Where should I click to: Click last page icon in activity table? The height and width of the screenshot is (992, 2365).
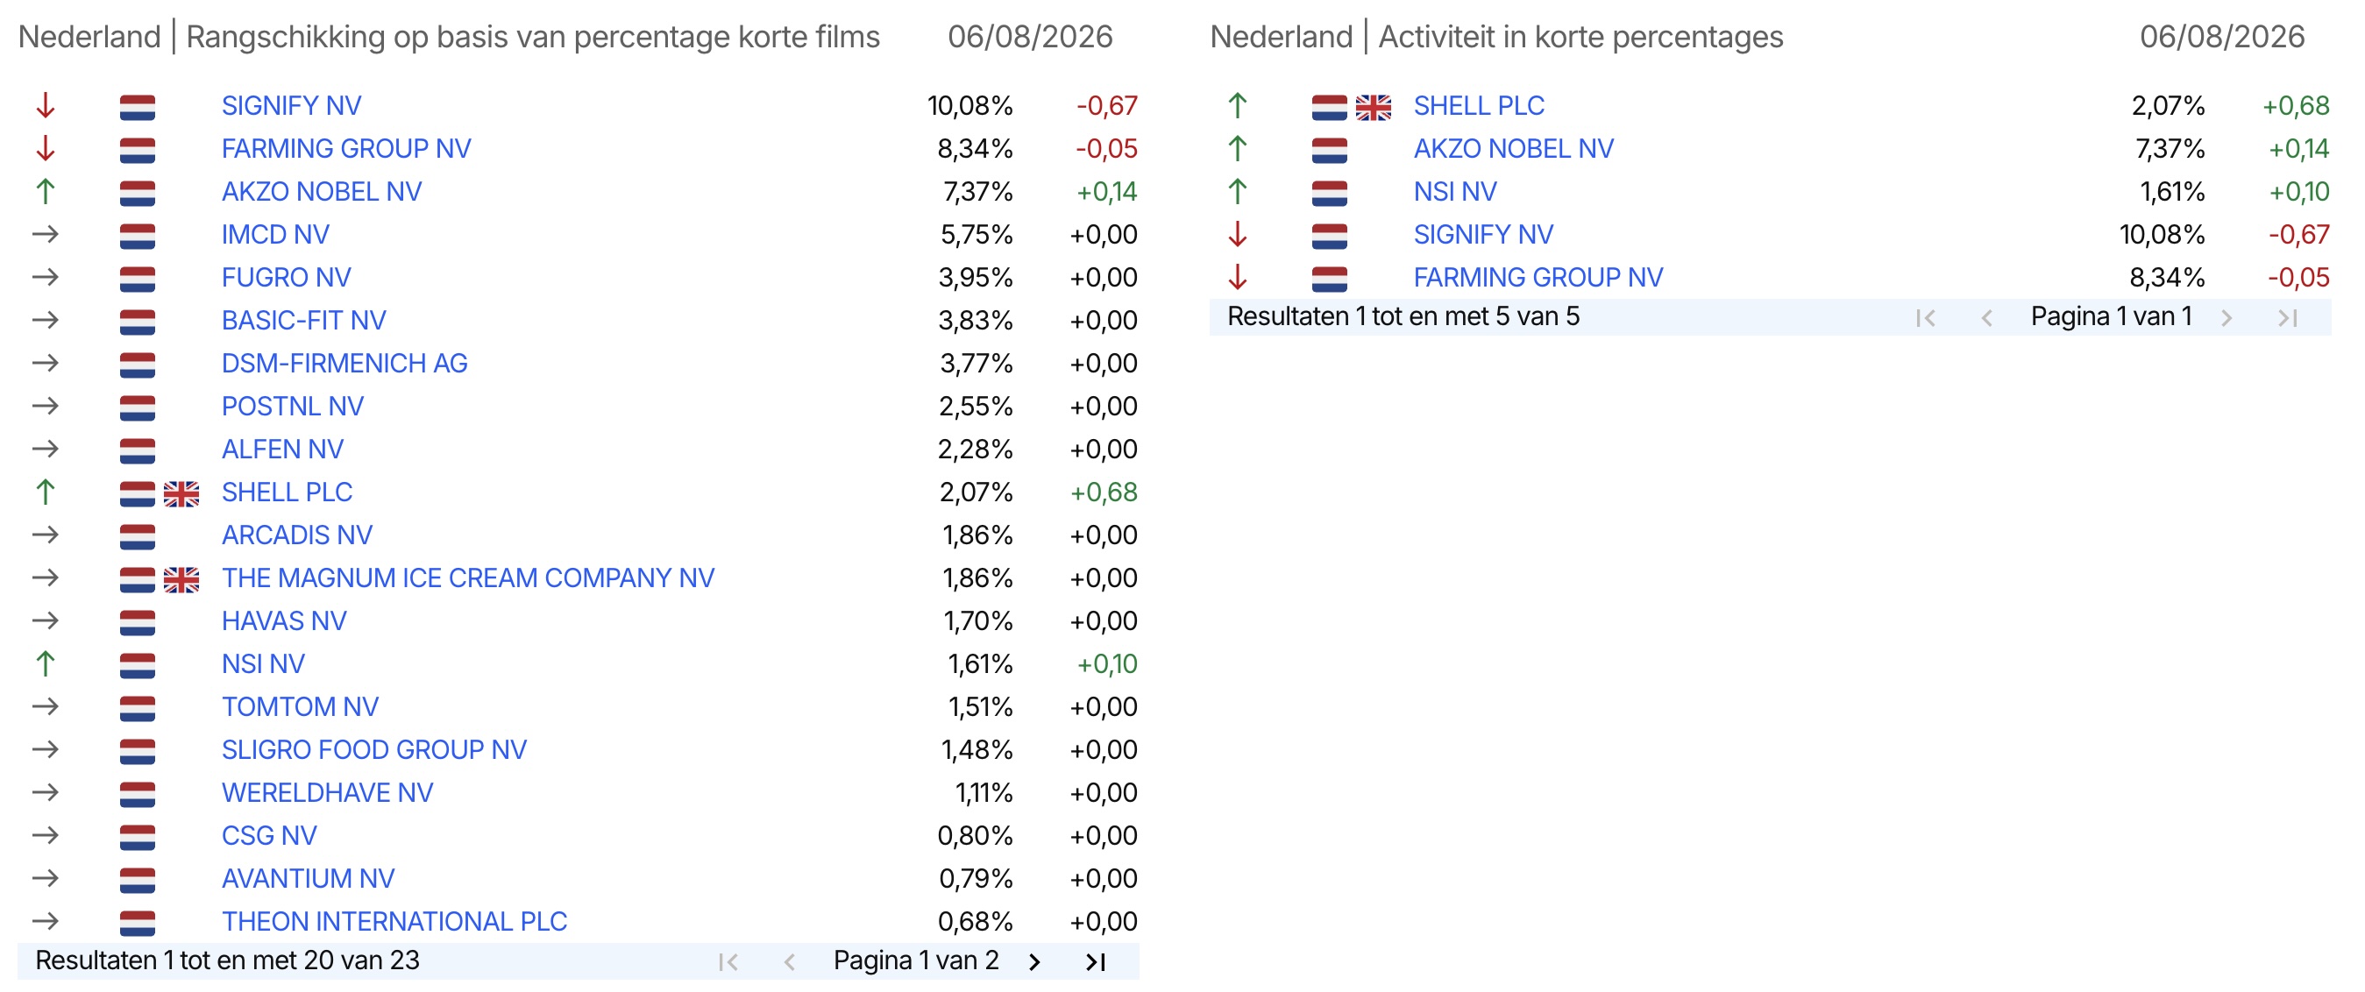[x=2287, y=317]
